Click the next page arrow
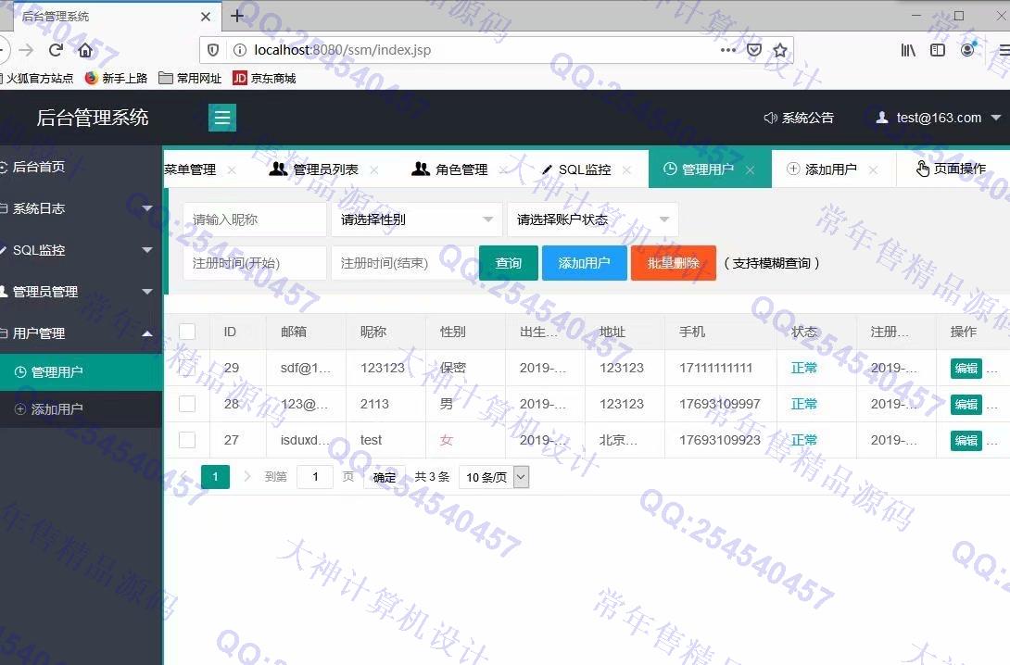Screen dimensions: 1010x665 (247, 477)
